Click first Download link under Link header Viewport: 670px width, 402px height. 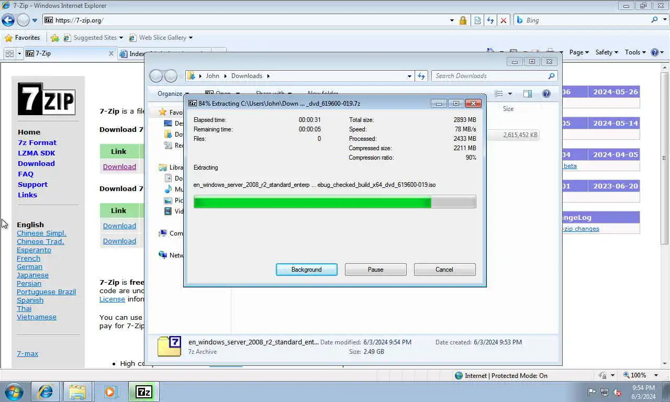coord(119,166)
